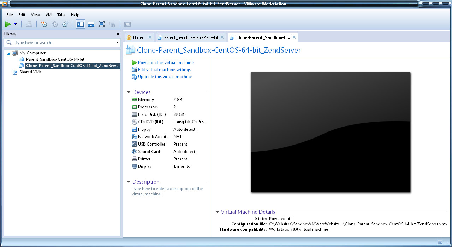
Task: Enter full screen mode icon
Action: click(x=101, y=24)
